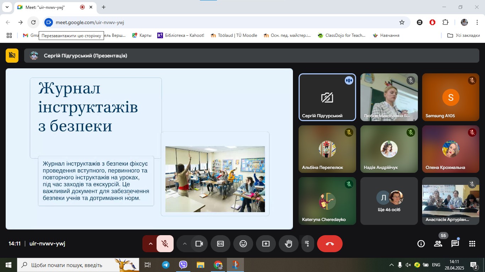Select Альбіна Перепелюк participant tile
The height and width of the screenshot is (272, 485).
pyautogui.click(x=327, y=149)
